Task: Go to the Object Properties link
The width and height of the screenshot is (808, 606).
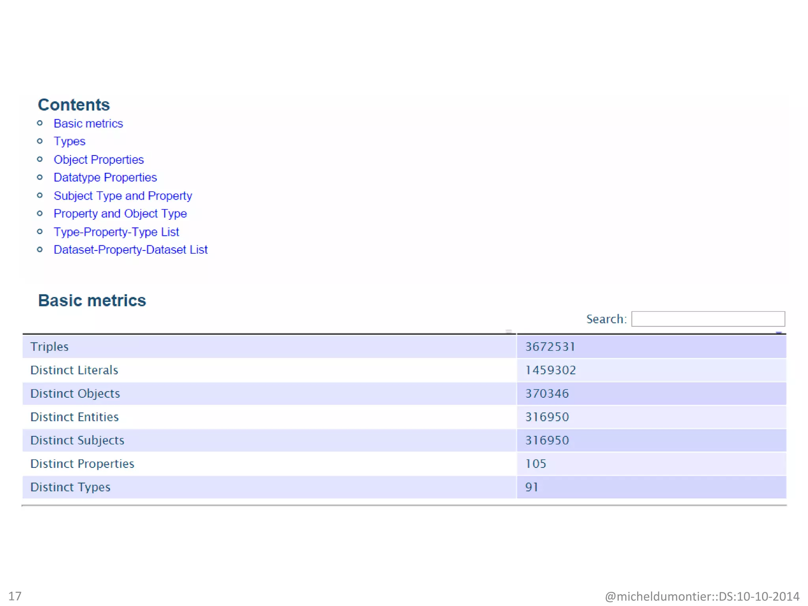Action: 99,159
